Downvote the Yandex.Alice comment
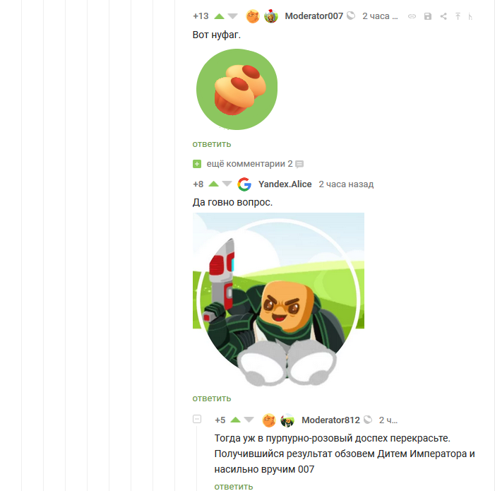This screenshot has height=491, width=495. [x=227, y=184]
